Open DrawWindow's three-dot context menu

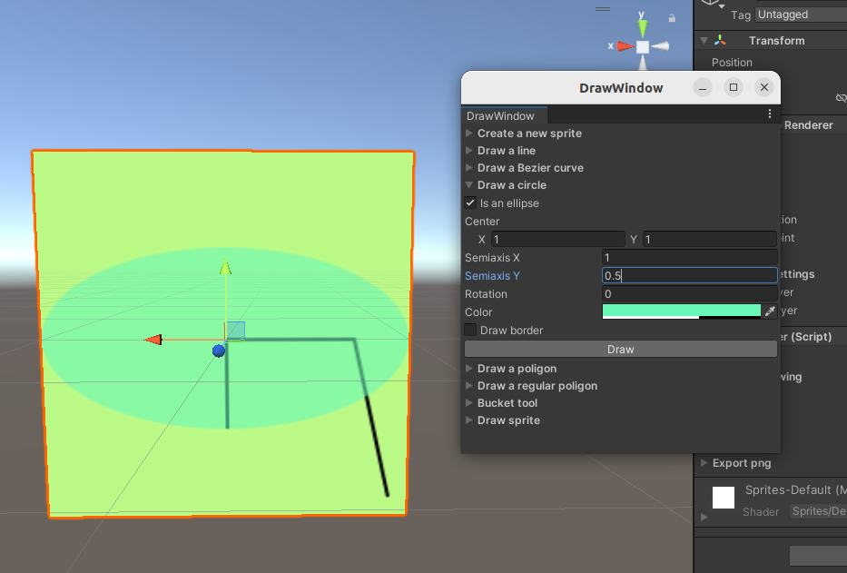click(770, 113)
